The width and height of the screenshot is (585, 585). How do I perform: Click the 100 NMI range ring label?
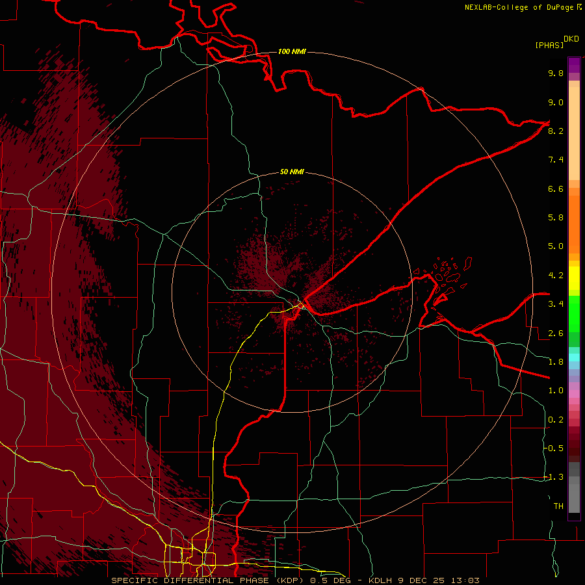tap(292, 51)
